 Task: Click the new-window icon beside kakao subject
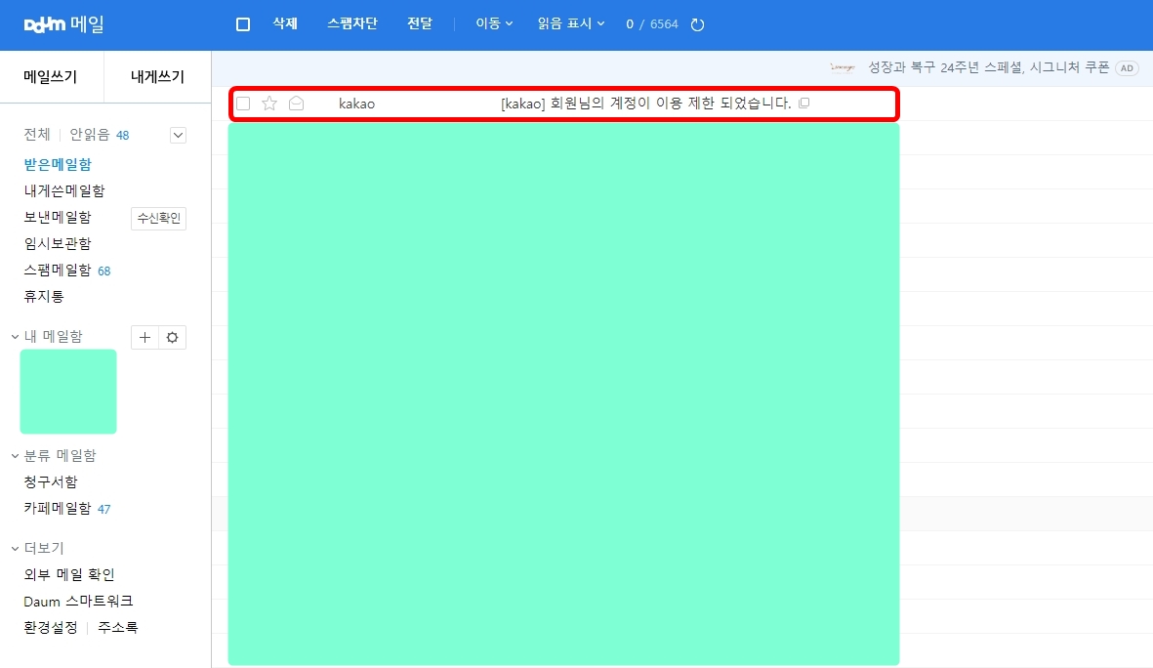(x=803, y=103)
